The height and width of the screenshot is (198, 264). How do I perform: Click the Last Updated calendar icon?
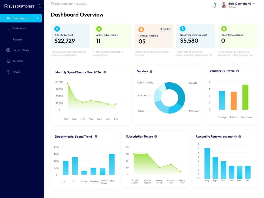52,4
